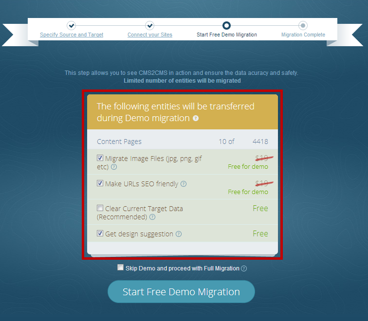Open help icon beside Skip Demo option
The image size is (368, 321).
(244, 268)
